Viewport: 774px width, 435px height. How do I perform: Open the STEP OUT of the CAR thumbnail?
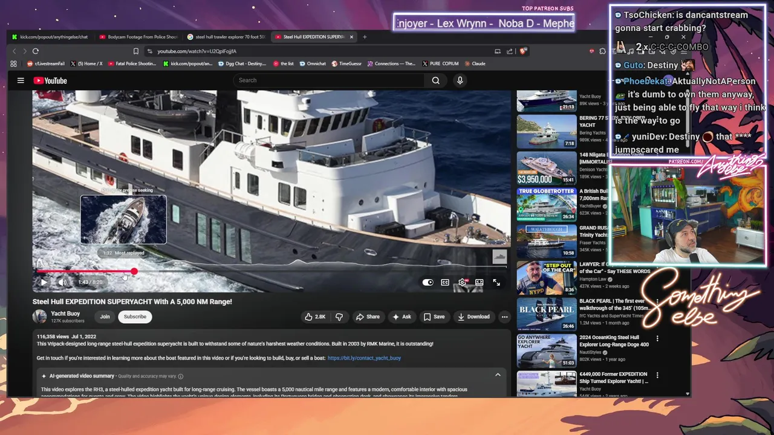pyautogui.click(x=547, y=277)
